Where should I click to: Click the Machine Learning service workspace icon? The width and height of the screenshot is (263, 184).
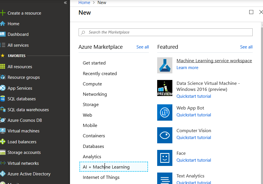pos(164,65)
